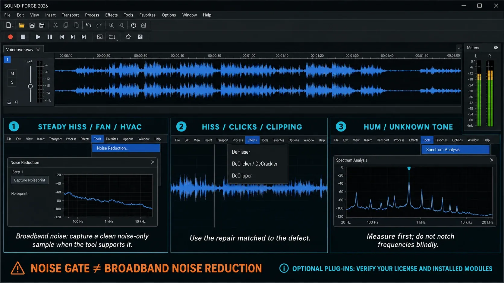
Task: Mute the track with the M button
Action: pos(12,73)
